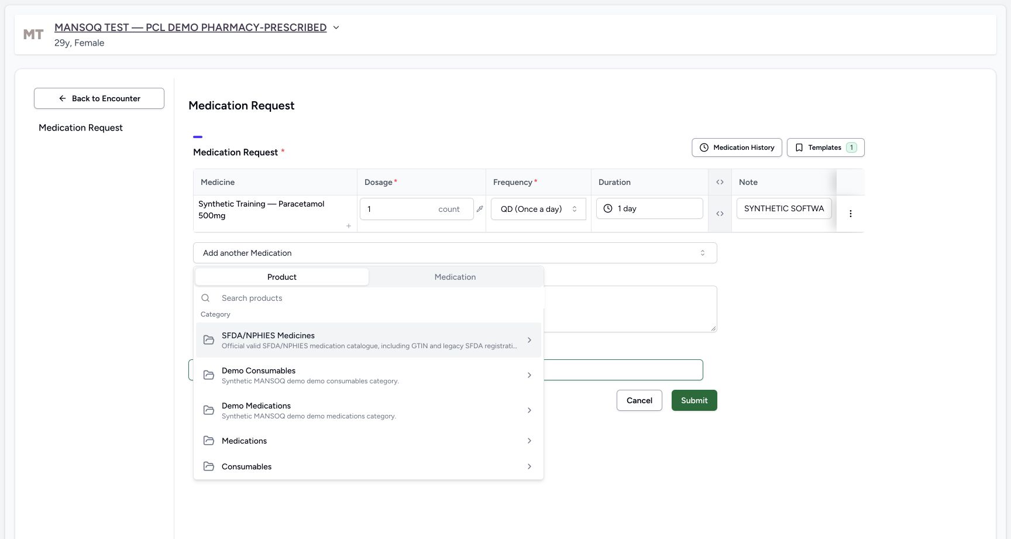Click the 29y, Female patient details text

click(x=80, y=43)
